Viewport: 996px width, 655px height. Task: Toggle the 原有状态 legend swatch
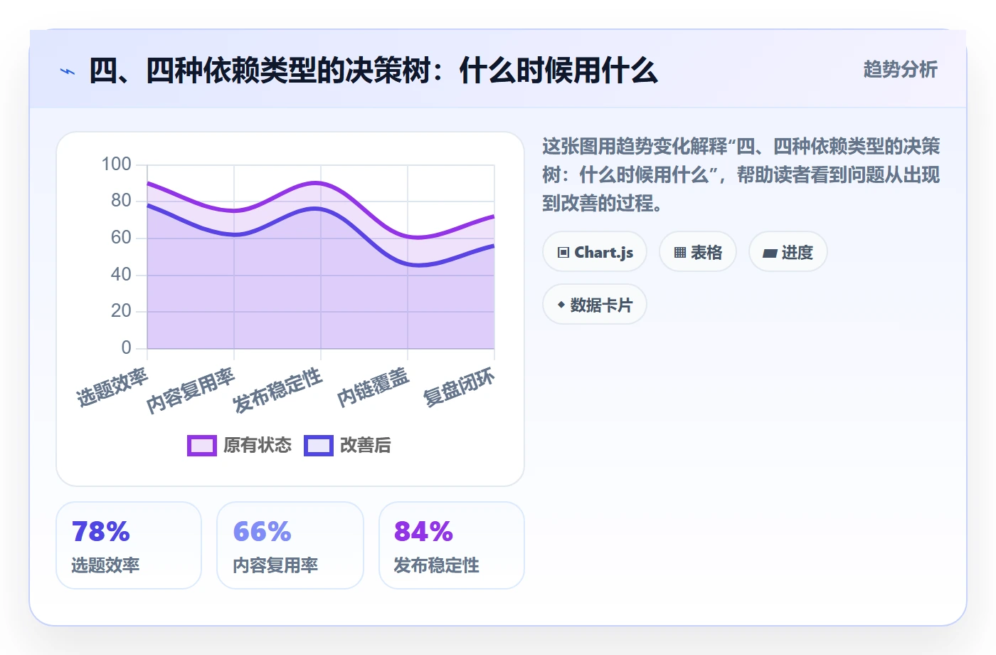coord(202,446)
